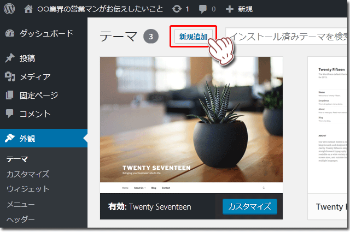Click the pushpin icon for posts
This screenshot has height=232, width=350.
tap(10, 58)
